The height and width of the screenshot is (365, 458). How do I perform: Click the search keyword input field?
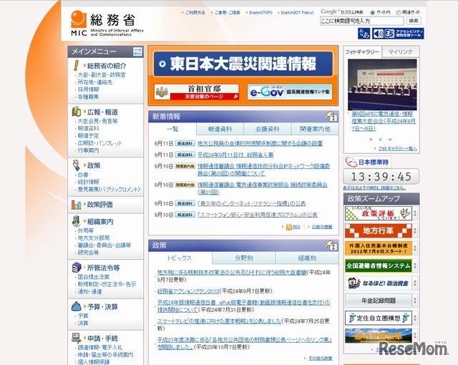[361, 21]
